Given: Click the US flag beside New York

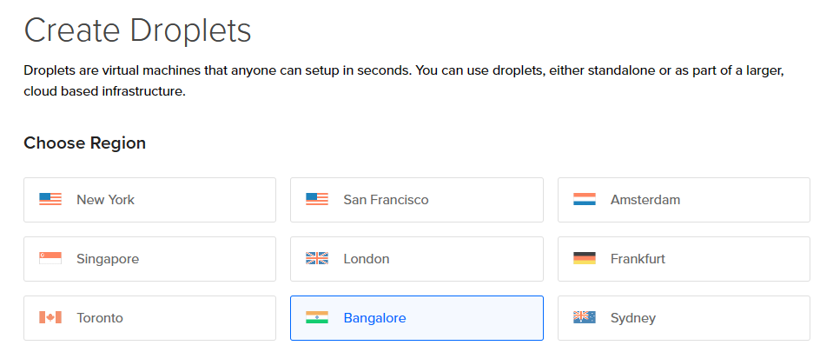Looking at the screenshot, I should 50,200.
